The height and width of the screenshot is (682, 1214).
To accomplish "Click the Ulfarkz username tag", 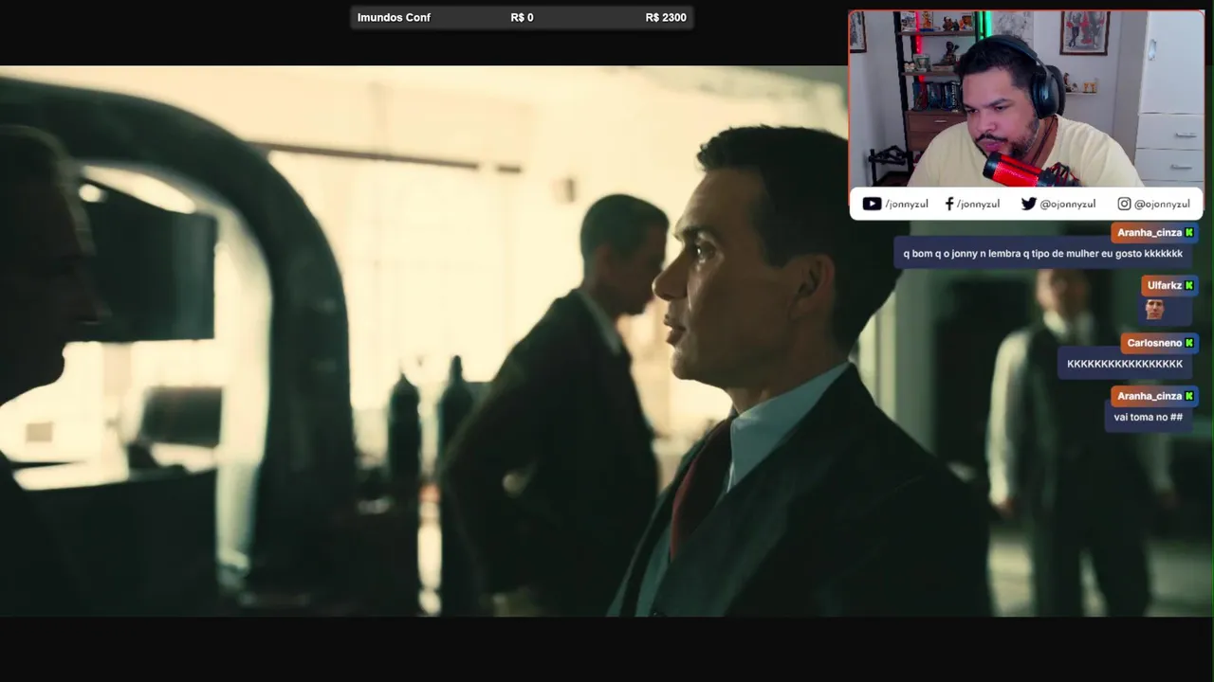I will click(1169, 286).
